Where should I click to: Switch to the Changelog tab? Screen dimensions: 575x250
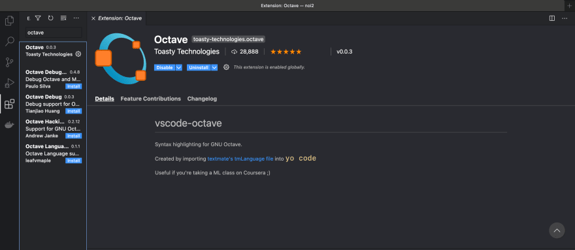click(x=202, y=99)
